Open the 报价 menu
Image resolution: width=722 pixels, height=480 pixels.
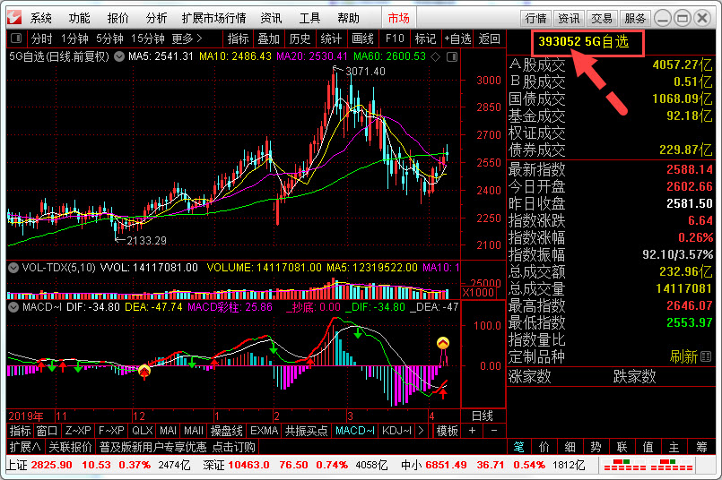click(x=117, y=19)
